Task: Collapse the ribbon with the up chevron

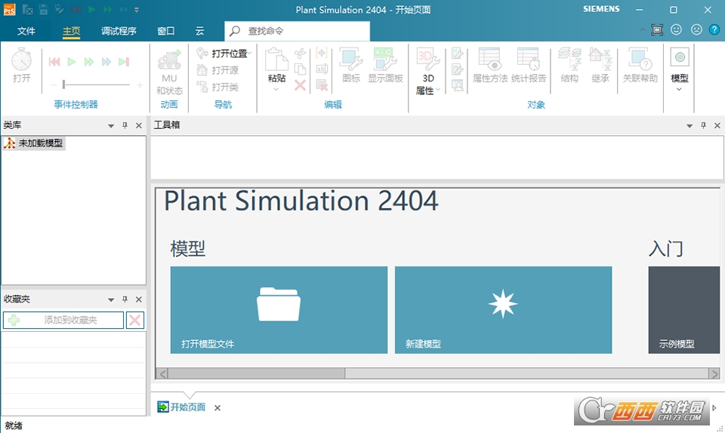Action: tap(642, 30)
